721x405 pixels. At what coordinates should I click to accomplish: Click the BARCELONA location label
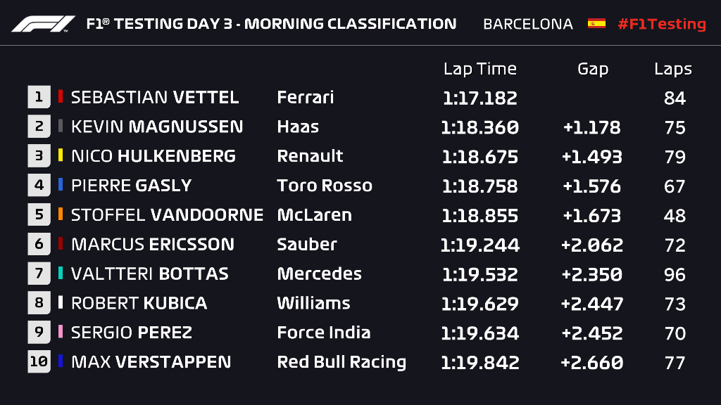tap(527, 24)
